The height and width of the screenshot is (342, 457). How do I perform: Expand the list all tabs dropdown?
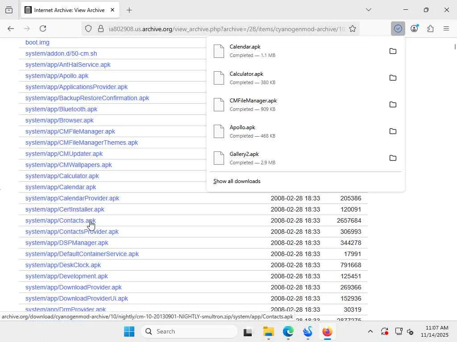pos(369,10)
